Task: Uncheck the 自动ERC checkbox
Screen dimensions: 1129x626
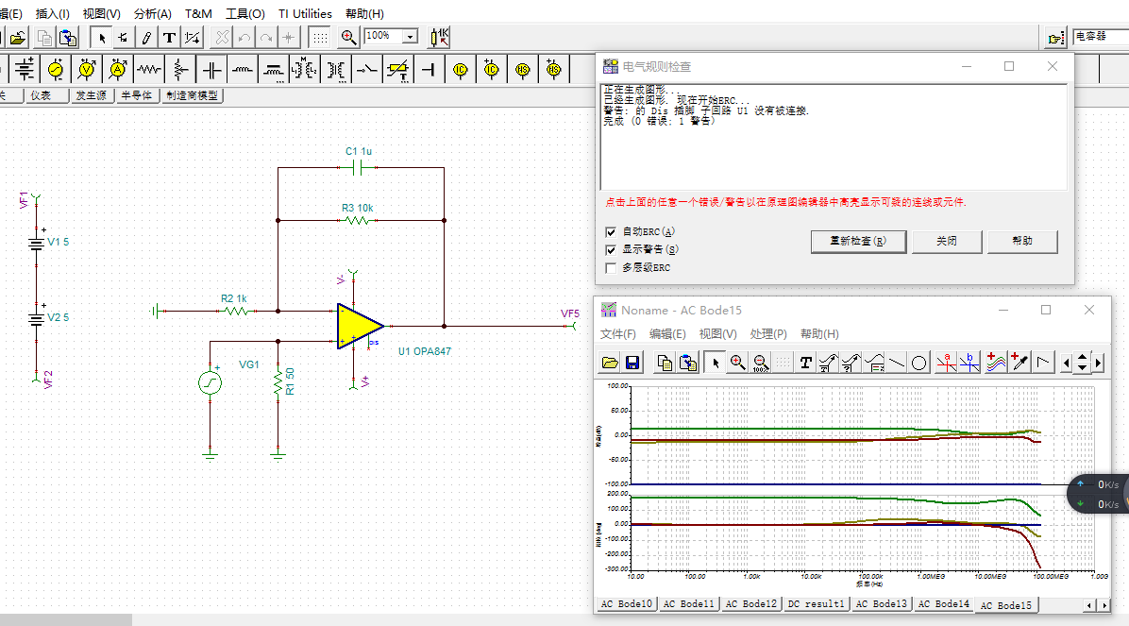Action: click(611, 232)
